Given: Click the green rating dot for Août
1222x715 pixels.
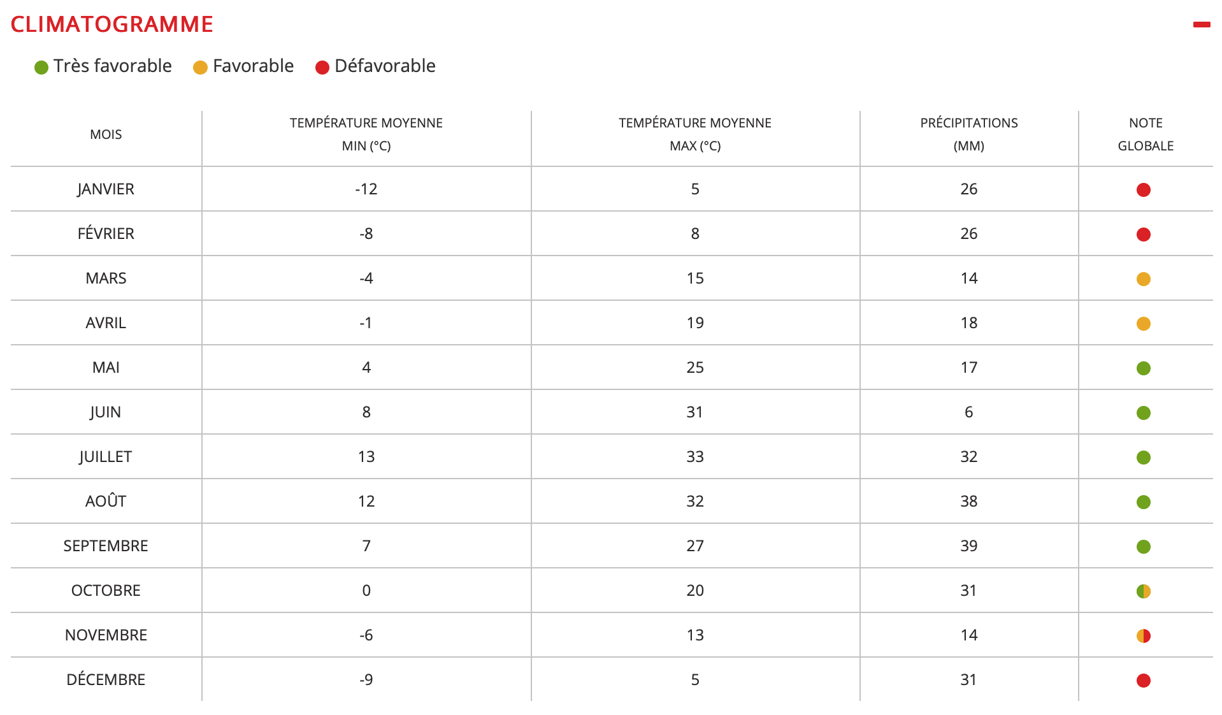Looking at the screenshot, I should click(x=1143, y=502).
